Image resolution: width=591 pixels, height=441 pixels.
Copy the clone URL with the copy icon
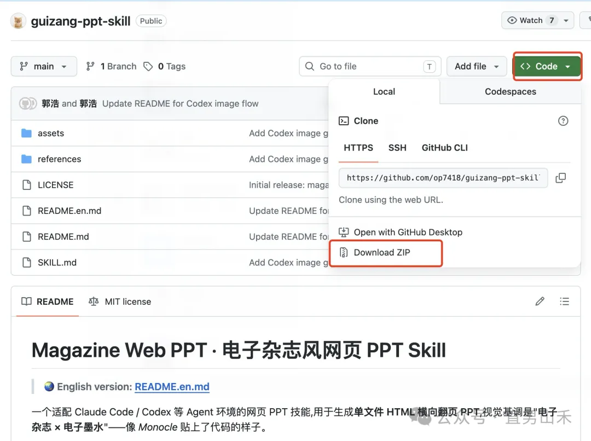(x=560, y=178)
